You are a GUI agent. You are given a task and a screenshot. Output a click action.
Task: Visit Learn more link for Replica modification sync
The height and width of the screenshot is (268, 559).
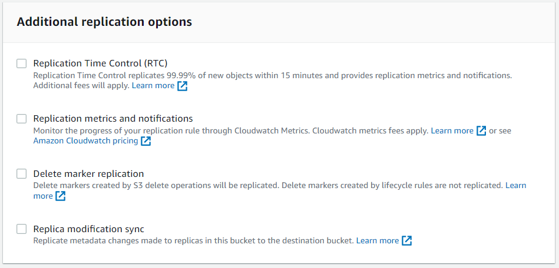(378, 240)
